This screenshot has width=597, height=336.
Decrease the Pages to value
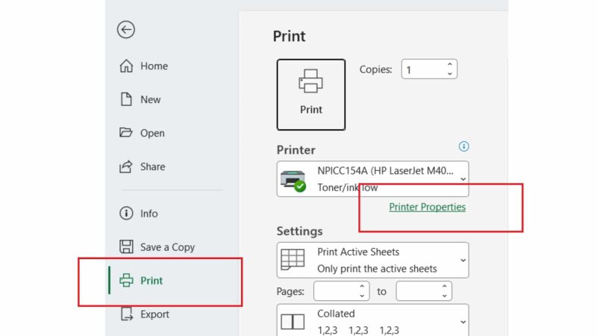point(444,296)
